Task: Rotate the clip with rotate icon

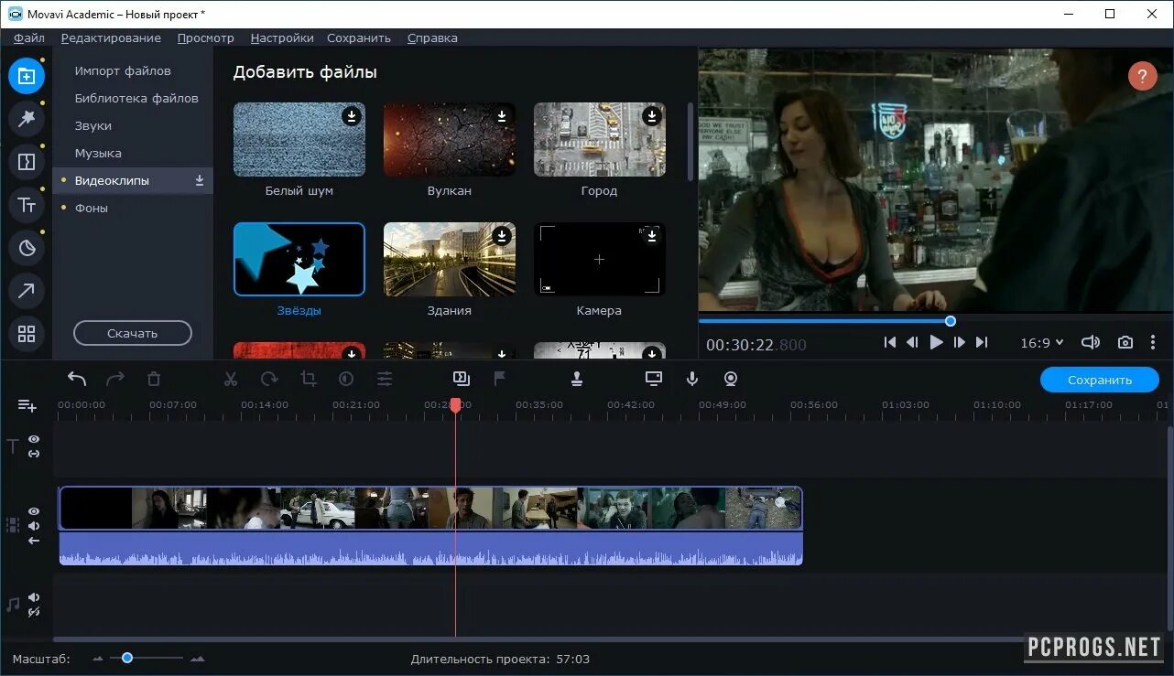Action: [x=269, y=379]
